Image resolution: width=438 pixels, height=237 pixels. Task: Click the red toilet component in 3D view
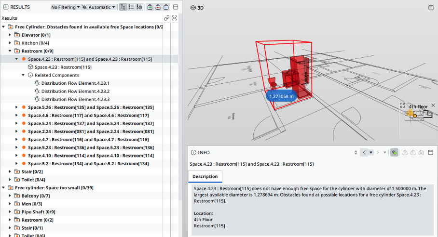tap(272, 82)
